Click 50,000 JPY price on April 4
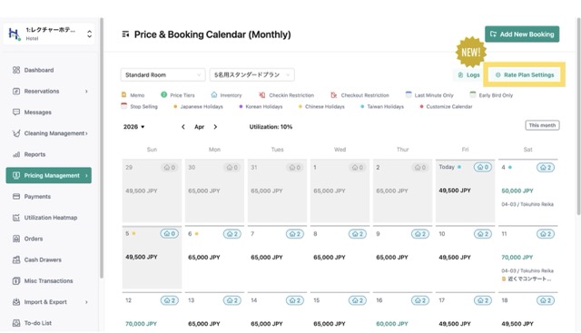This screenshot has width=581, height=333. coord(517,191)
